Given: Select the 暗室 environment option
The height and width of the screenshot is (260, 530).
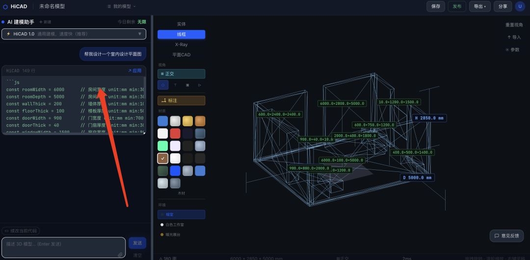Looking at the screenshot, I should pyautogui.click(x=181, y=214).
